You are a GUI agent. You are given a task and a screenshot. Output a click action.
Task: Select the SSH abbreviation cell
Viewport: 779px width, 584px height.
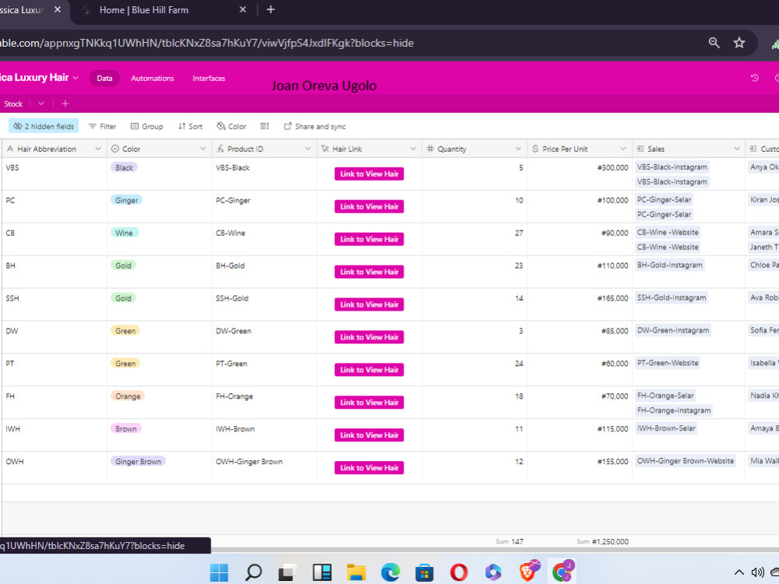(x=54, y=304)
